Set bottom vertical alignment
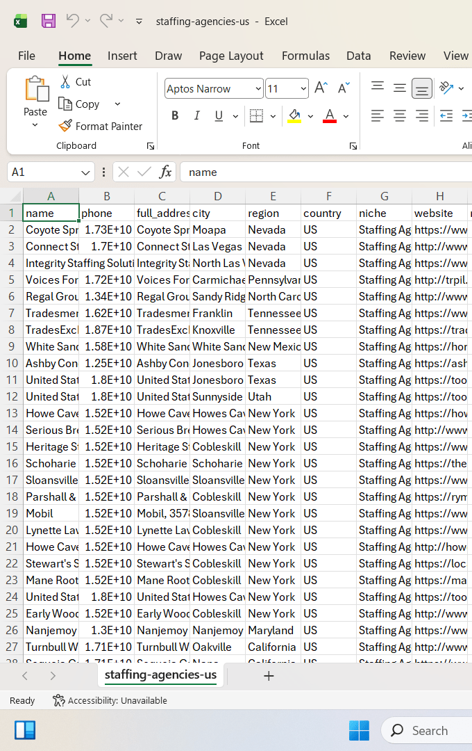 (422, 88)
